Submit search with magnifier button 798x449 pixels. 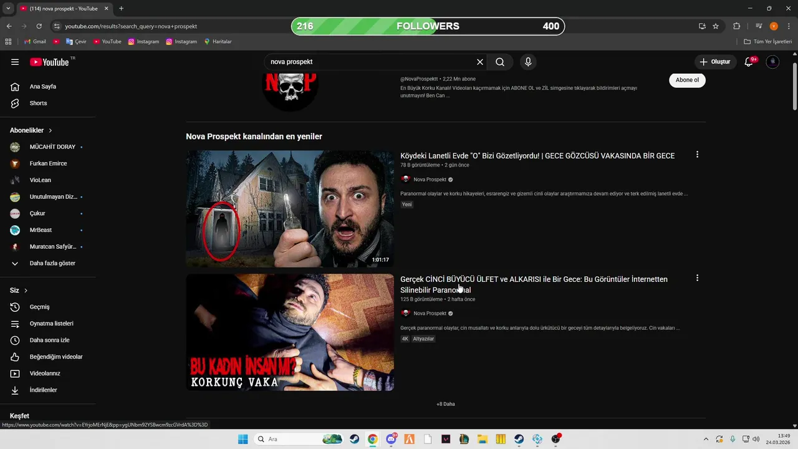(500, 62)
